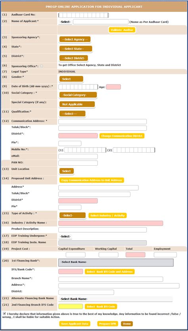Open the Social Category dropdown
Image resolution: width=188 pixels, height=331 pixels.
(x=78, y=95)
